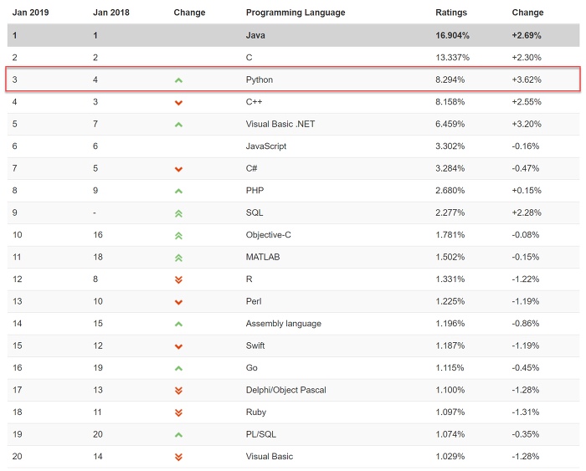Click the 1.781% rating value
Viewport: 586px width, 471px height.
click(450, 234)
